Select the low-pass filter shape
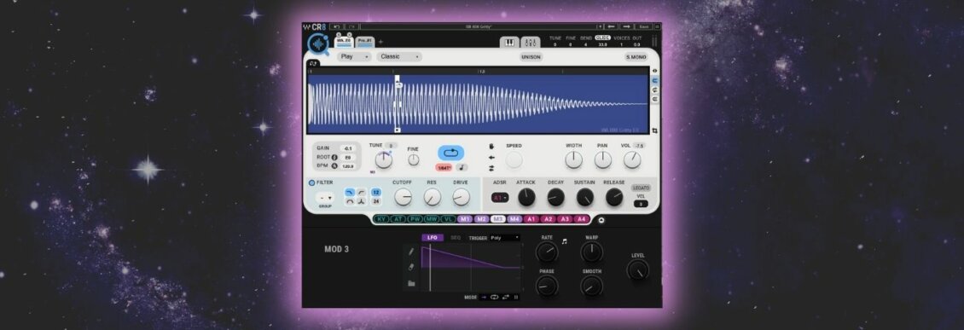964x330 pixels. coord(349,193)
